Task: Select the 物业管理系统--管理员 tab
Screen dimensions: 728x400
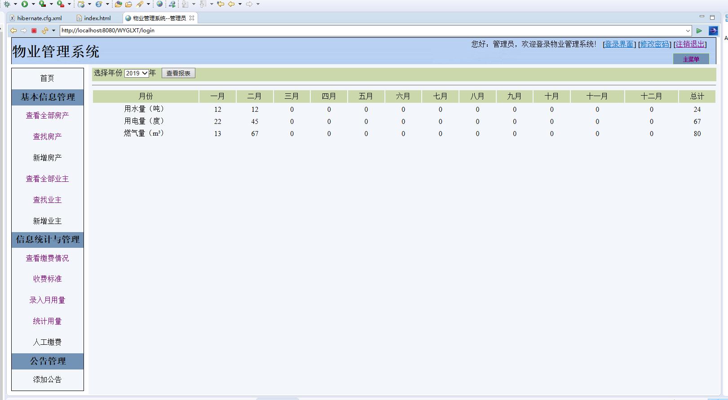Action: tap(159, 18)
